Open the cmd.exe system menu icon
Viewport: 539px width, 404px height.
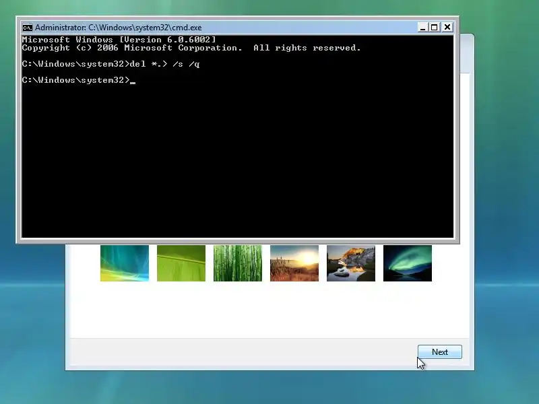click(27, 28)
